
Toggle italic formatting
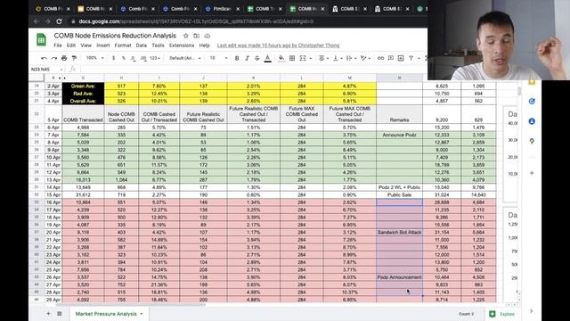pos(247,58)
